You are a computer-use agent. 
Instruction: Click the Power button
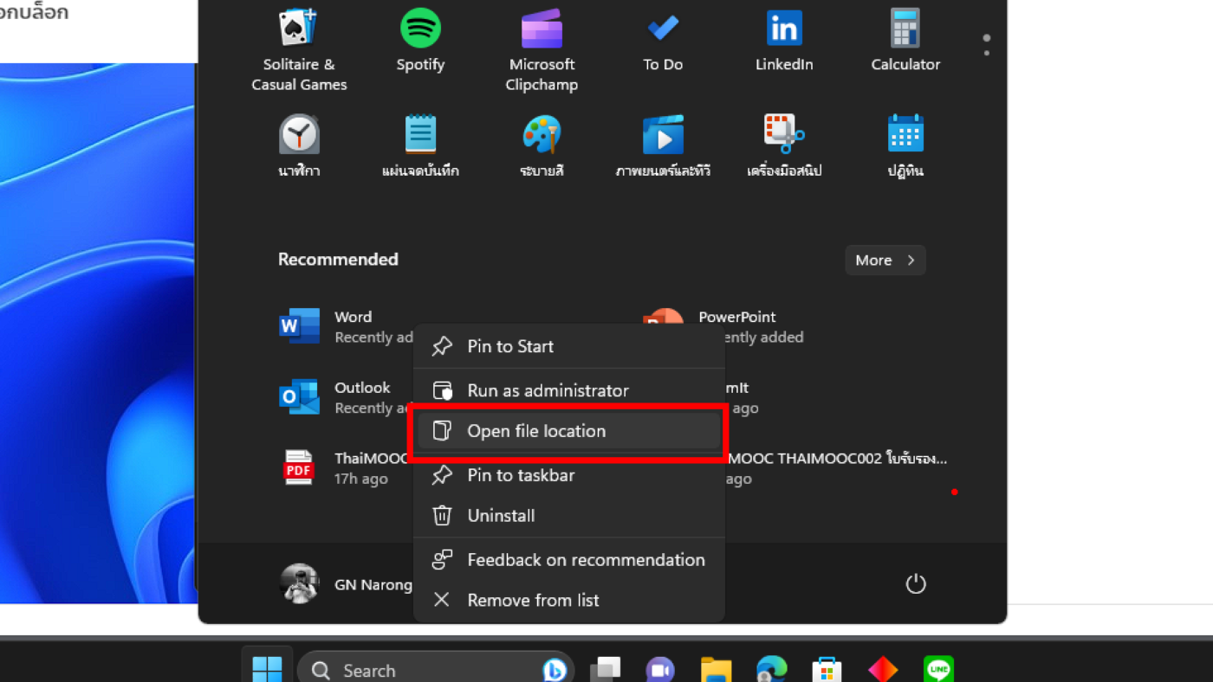(916, 583)
